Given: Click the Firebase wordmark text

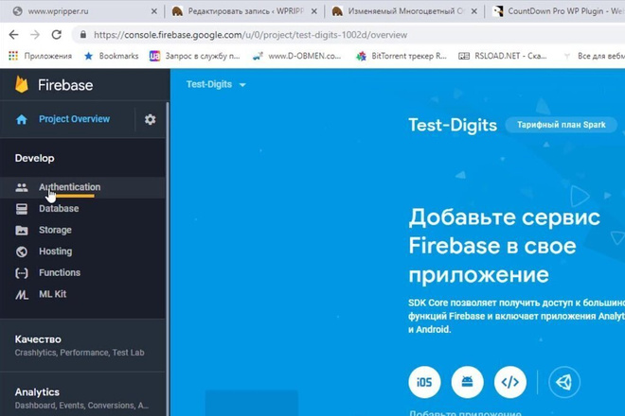Looking at the screenshot, I should click(65, 85).
